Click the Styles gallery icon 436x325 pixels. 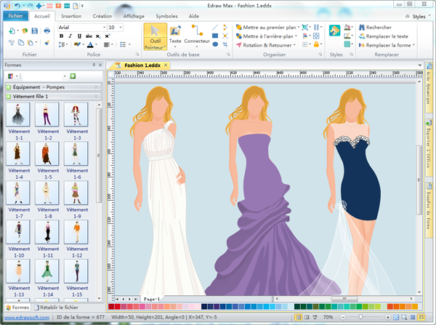point(334,31)
